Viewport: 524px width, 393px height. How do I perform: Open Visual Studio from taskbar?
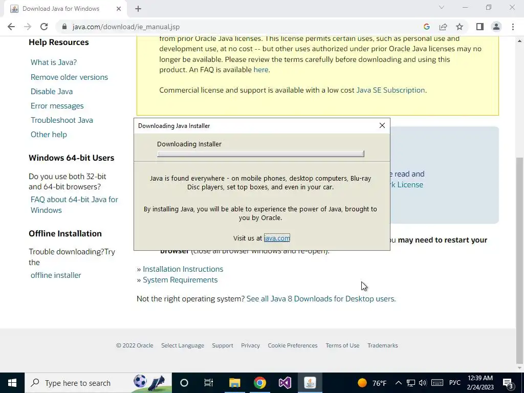point(285,383)
